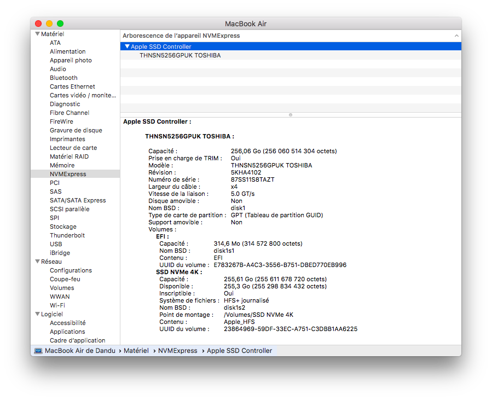Open SCSI parallèle category
This screenshot has width=492, height=400.
click(70, 209)
